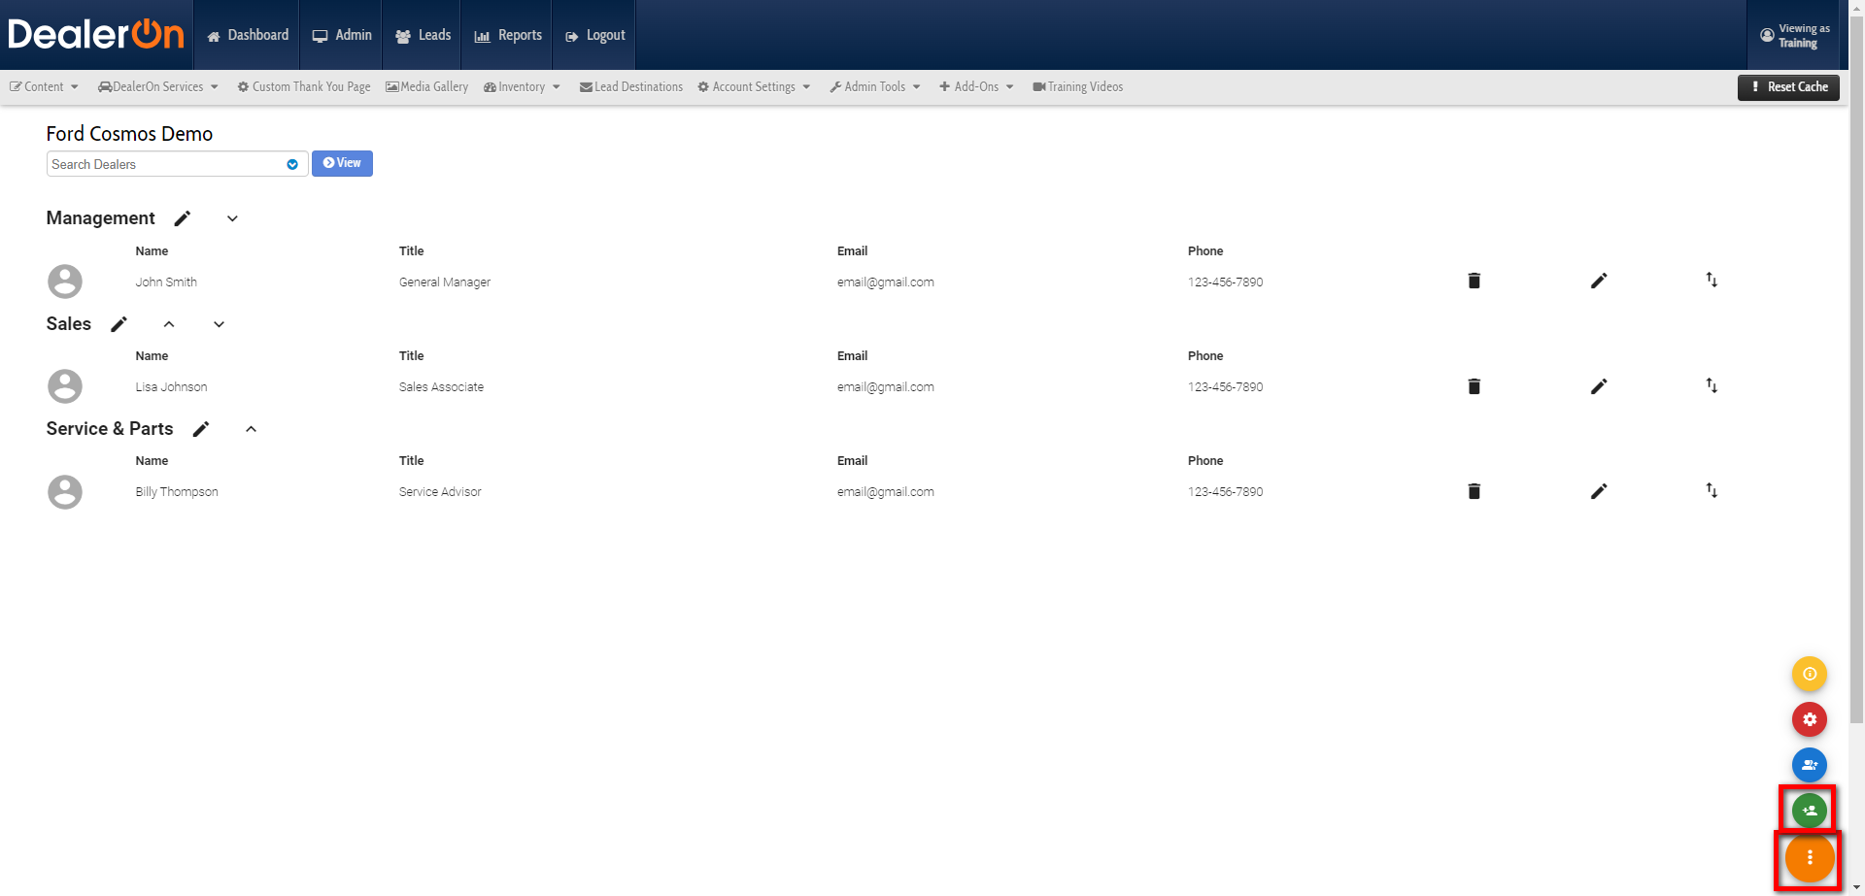This screenshot has height=896, width=1865.
Task: Reorder Billy Thompson's row with sort arrows
Action: 1712,491
